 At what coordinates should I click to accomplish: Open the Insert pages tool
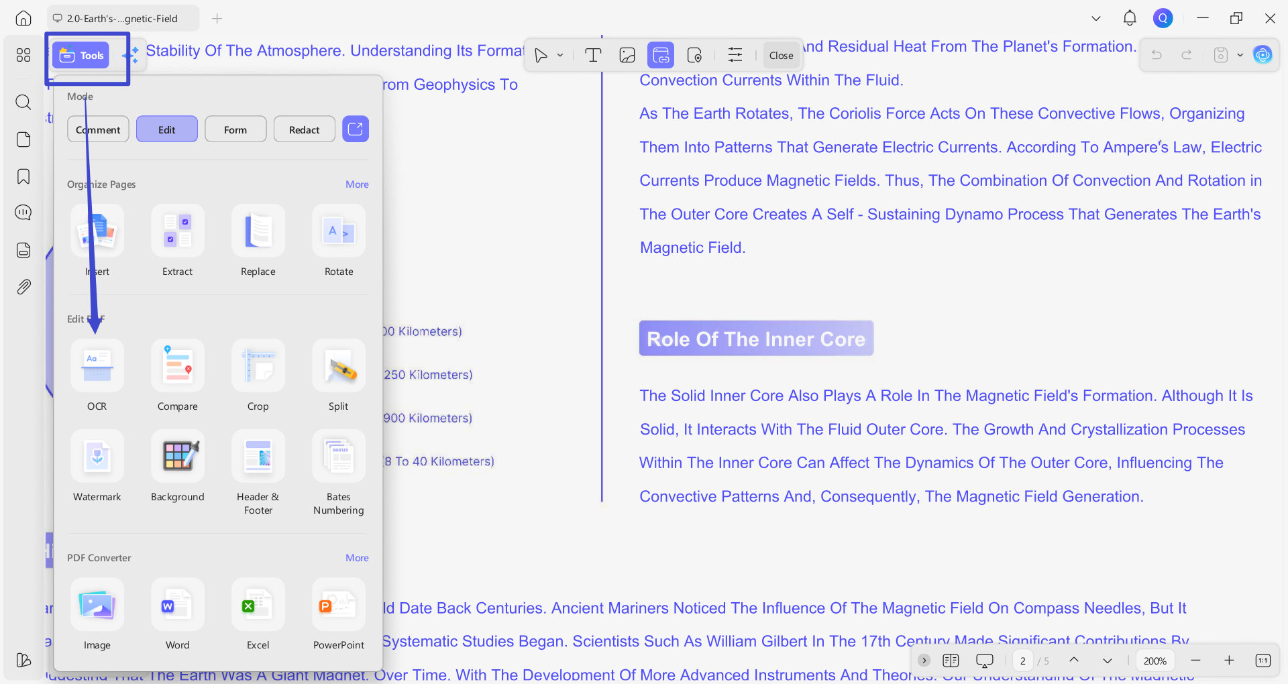97,241
